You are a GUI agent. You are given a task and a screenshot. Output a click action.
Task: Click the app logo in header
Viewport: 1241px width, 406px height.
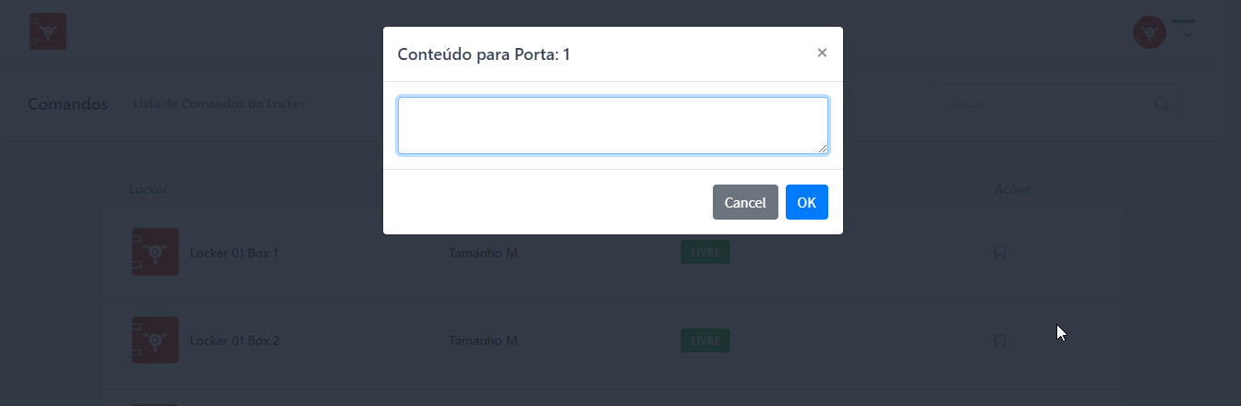pyautogui.click(x=48, y=32)
